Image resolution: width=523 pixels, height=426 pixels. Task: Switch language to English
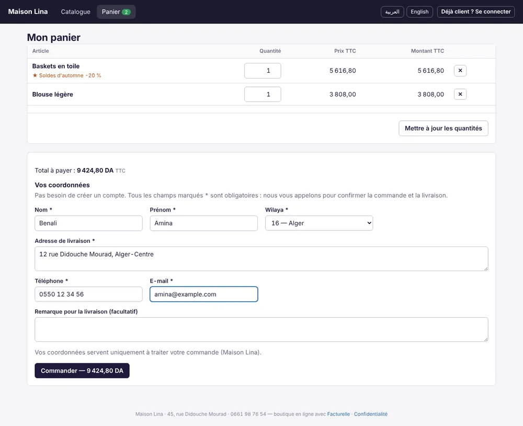[419, 12]
